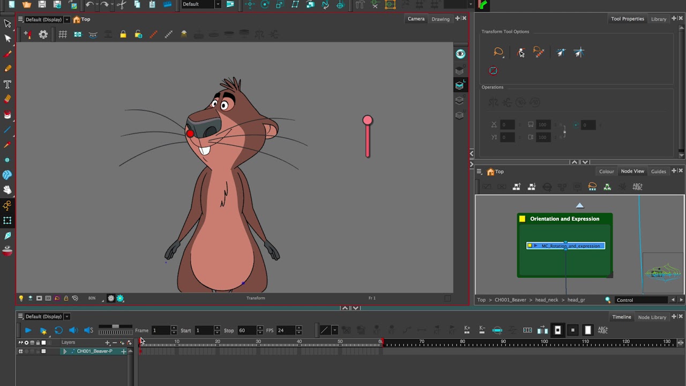Toggle visibility of CH001_Beaver-P layer
Viewport: 686px width, 386px height.
[x=21, y=352]
